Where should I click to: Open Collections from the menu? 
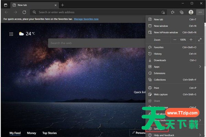(x=175, y=80)
